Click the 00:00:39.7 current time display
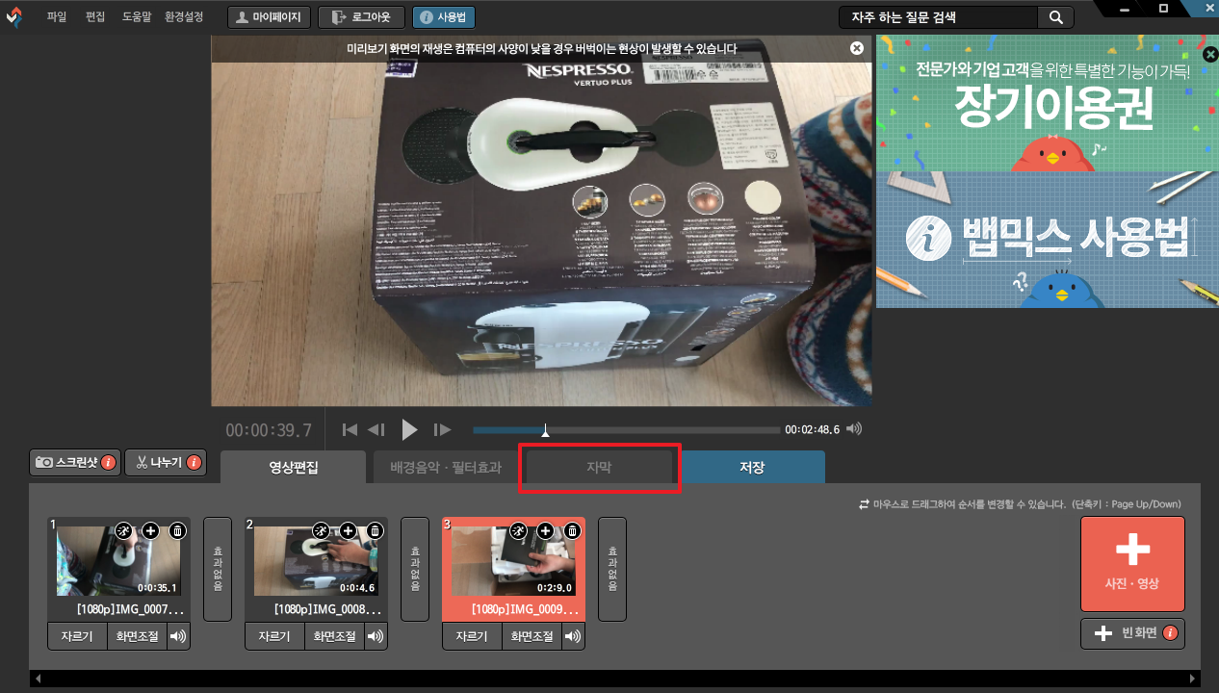Screen dimensions: 1219x693 point(269,430)
